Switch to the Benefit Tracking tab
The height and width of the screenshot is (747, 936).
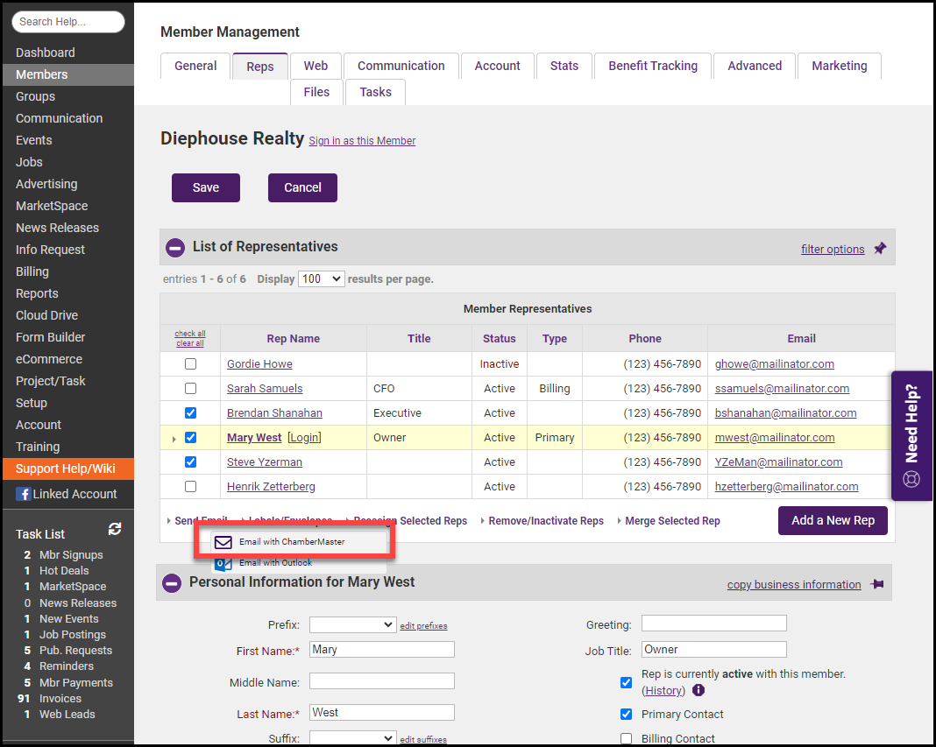pos(653,66)
